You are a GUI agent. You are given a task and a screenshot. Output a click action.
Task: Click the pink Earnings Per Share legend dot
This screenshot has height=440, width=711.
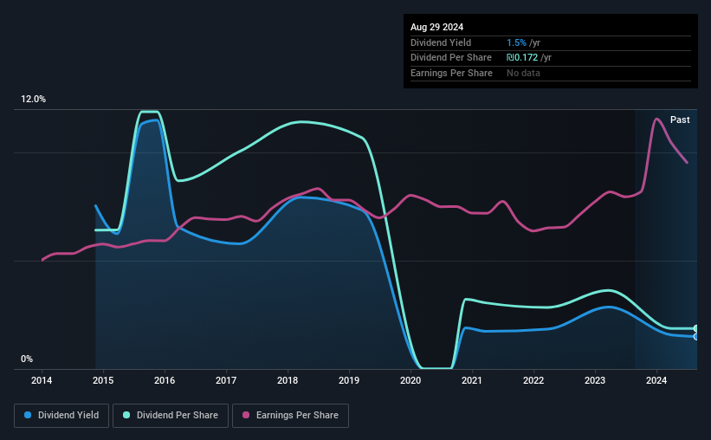click(x=246, y=415)
